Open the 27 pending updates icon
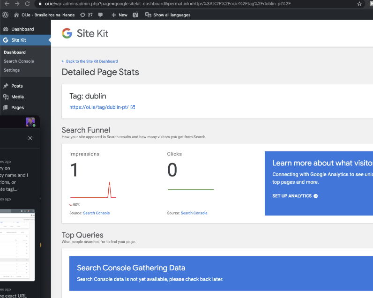The height and width of the screenshot is (298, 373). [86, 15]
